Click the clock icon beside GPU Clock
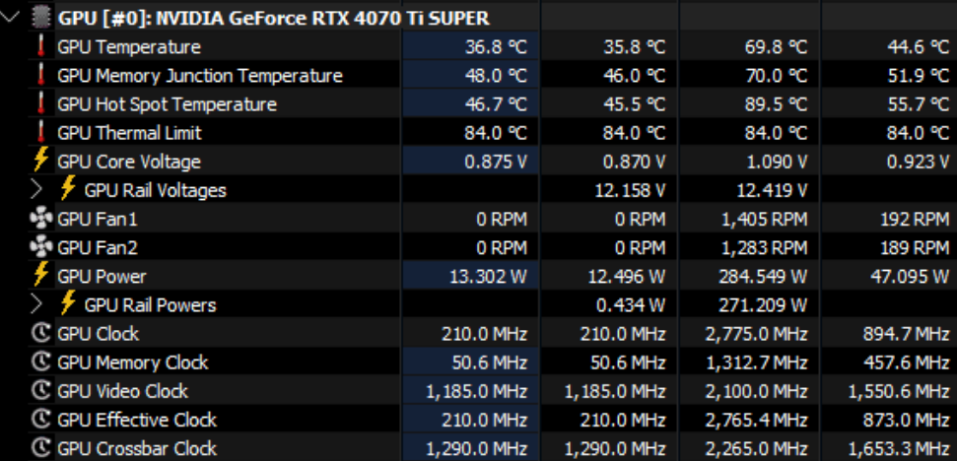 click(40, 334)
